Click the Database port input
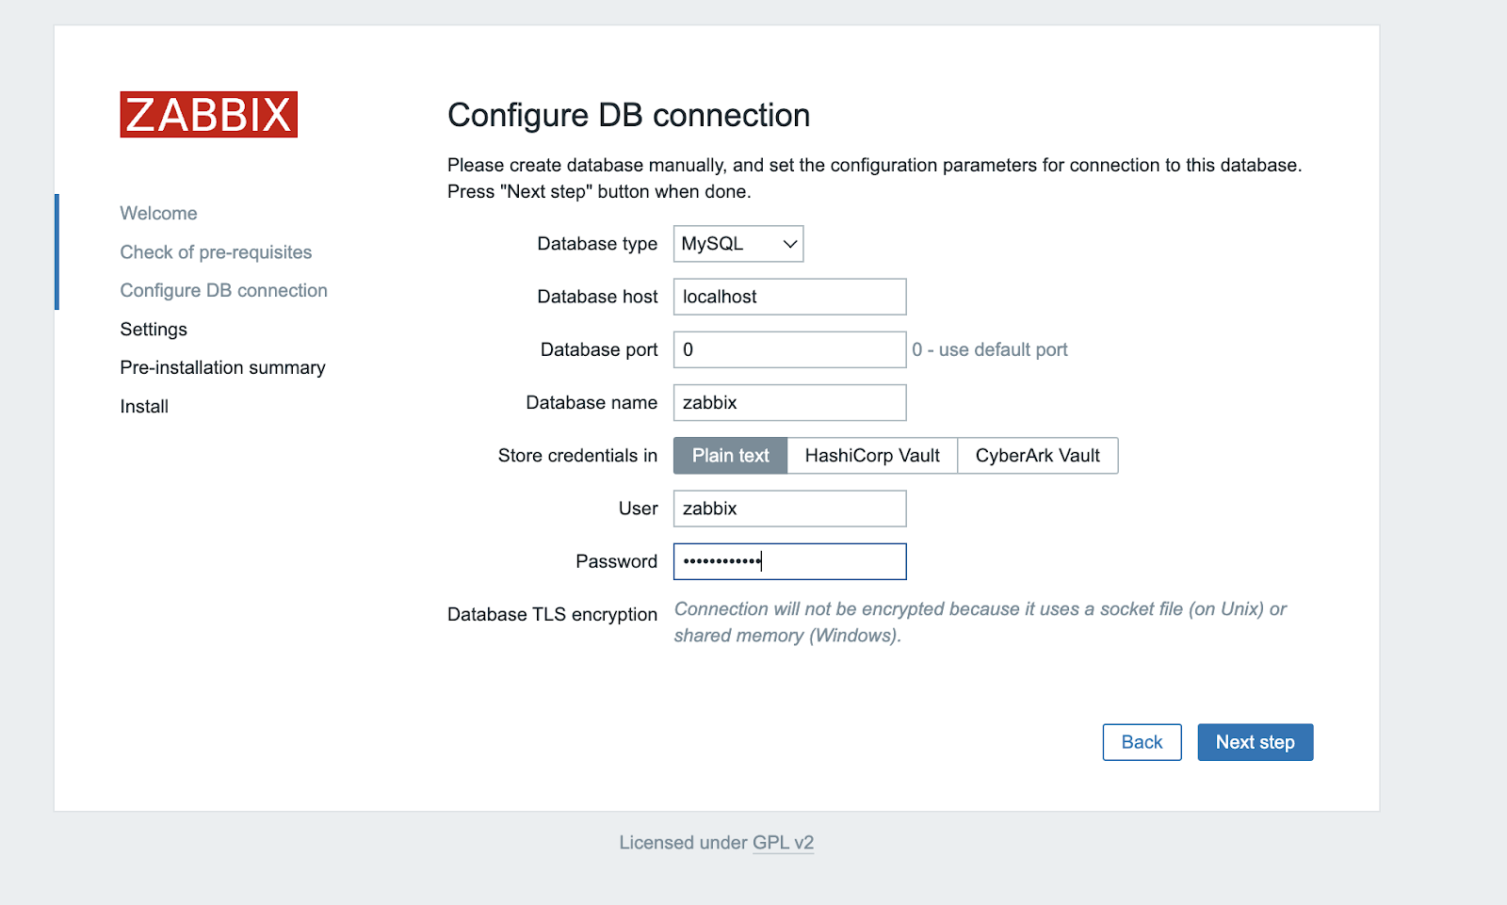 tap(789, 349)
